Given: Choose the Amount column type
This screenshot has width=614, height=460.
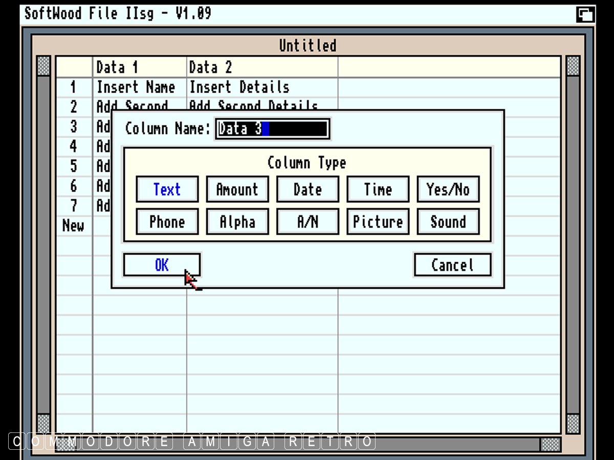Looking at the screenshot, I should point(237,190).
